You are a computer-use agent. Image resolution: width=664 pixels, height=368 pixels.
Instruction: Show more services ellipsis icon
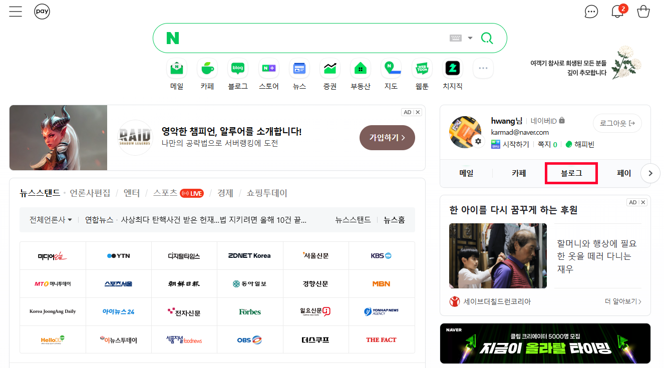click(483, 69)
